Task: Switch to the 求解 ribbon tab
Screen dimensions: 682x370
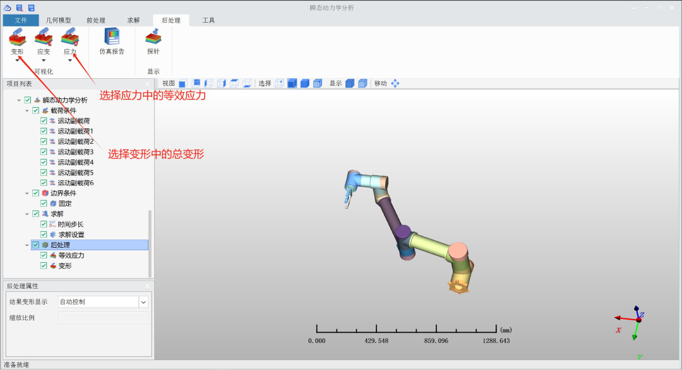Action: point(133,20)
